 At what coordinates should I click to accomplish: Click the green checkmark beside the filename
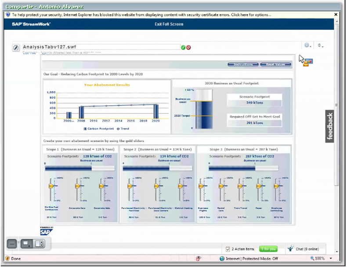(183, 47)
